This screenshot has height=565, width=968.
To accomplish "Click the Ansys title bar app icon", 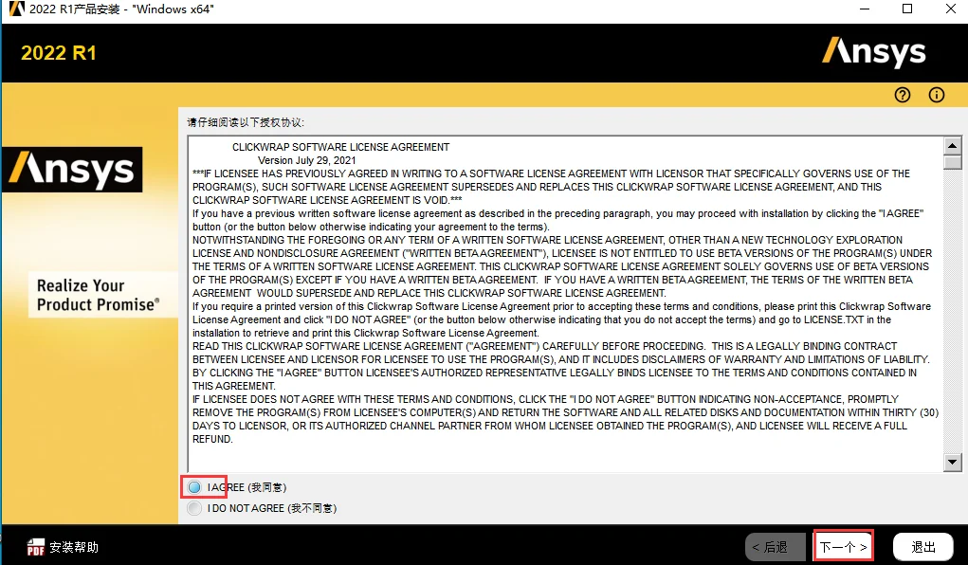I will [16, 9].
